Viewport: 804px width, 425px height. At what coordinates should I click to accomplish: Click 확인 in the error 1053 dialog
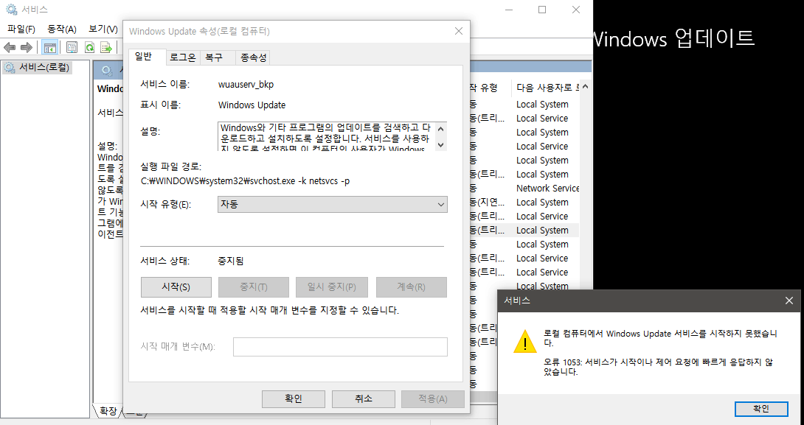761,409
